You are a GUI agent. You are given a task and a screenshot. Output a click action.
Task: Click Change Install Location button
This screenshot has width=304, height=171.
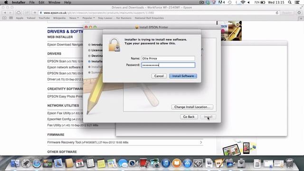[192, 107]
